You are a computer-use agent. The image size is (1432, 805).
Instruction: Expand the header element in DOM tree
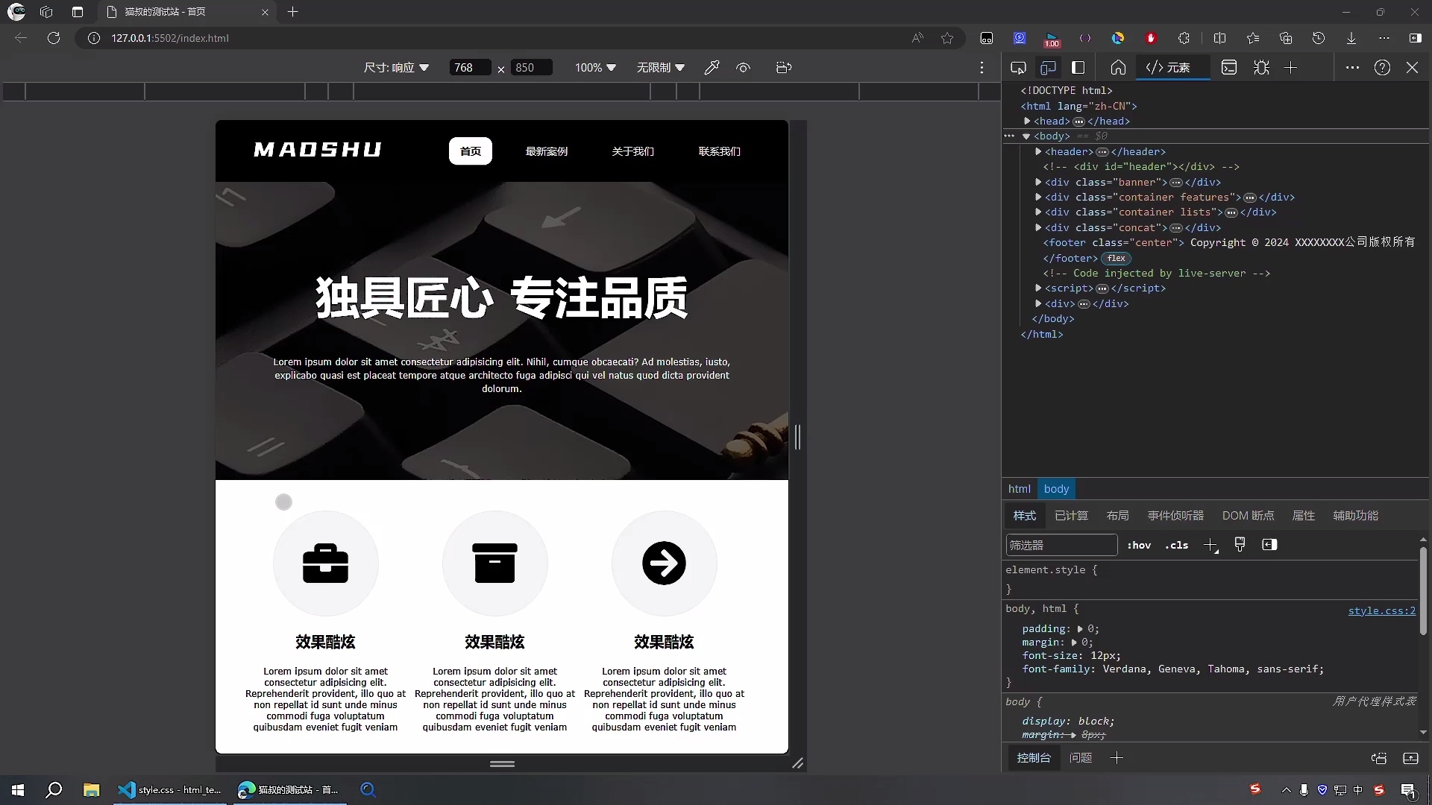(x=1040, y=152)
